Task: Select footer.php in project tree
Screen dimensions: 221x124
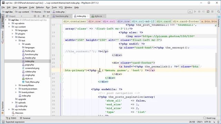Action: pyautogui.click(x=30, y=51)
